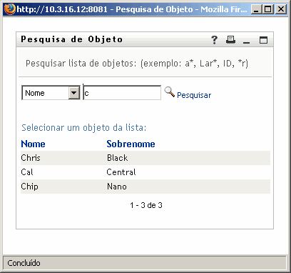
Task: Select Chip in the results list
Action: (29, 187)
